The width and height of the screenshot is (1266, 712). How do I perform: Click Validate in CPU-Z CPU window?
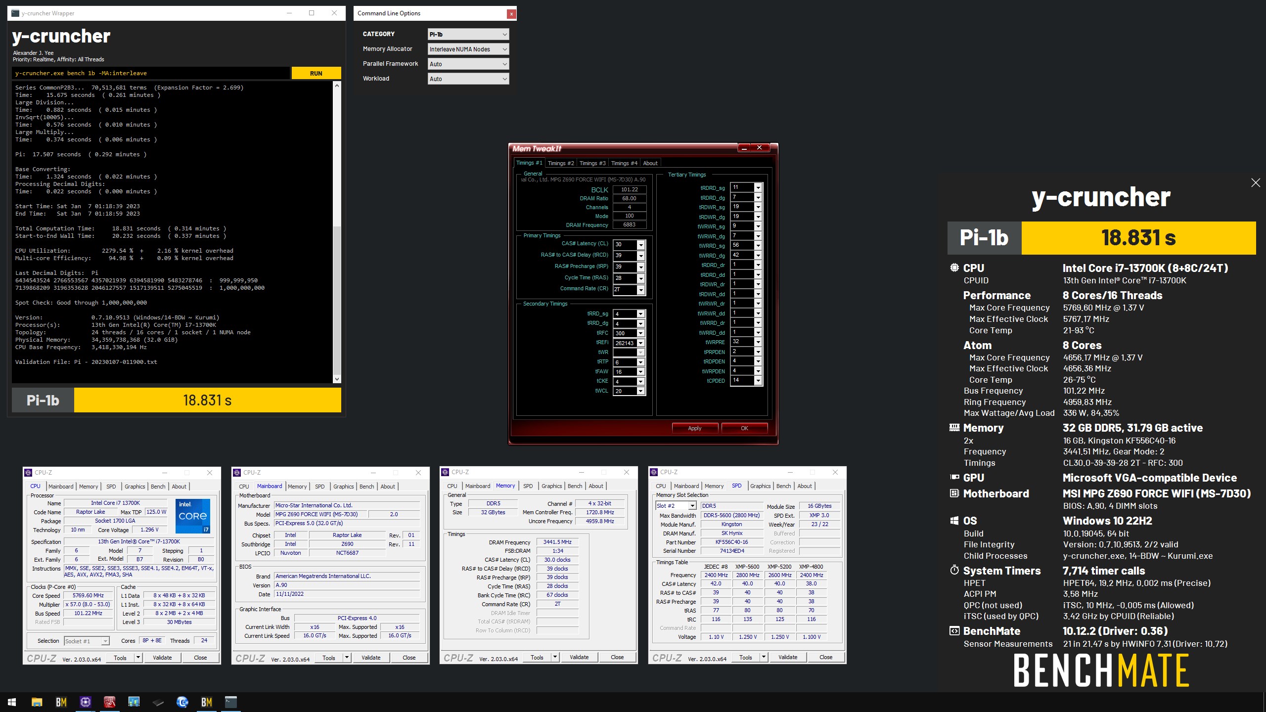click(162, 658)
